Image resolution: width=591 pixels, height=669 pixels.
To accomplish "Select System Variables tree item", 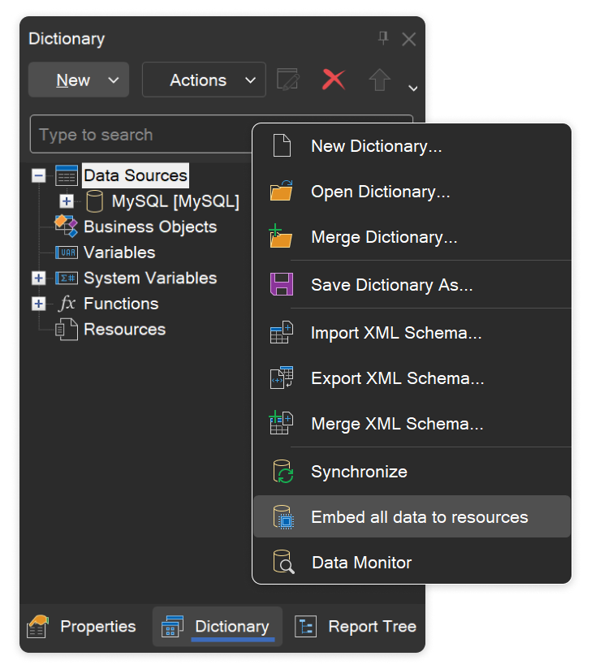I will 150,278.
